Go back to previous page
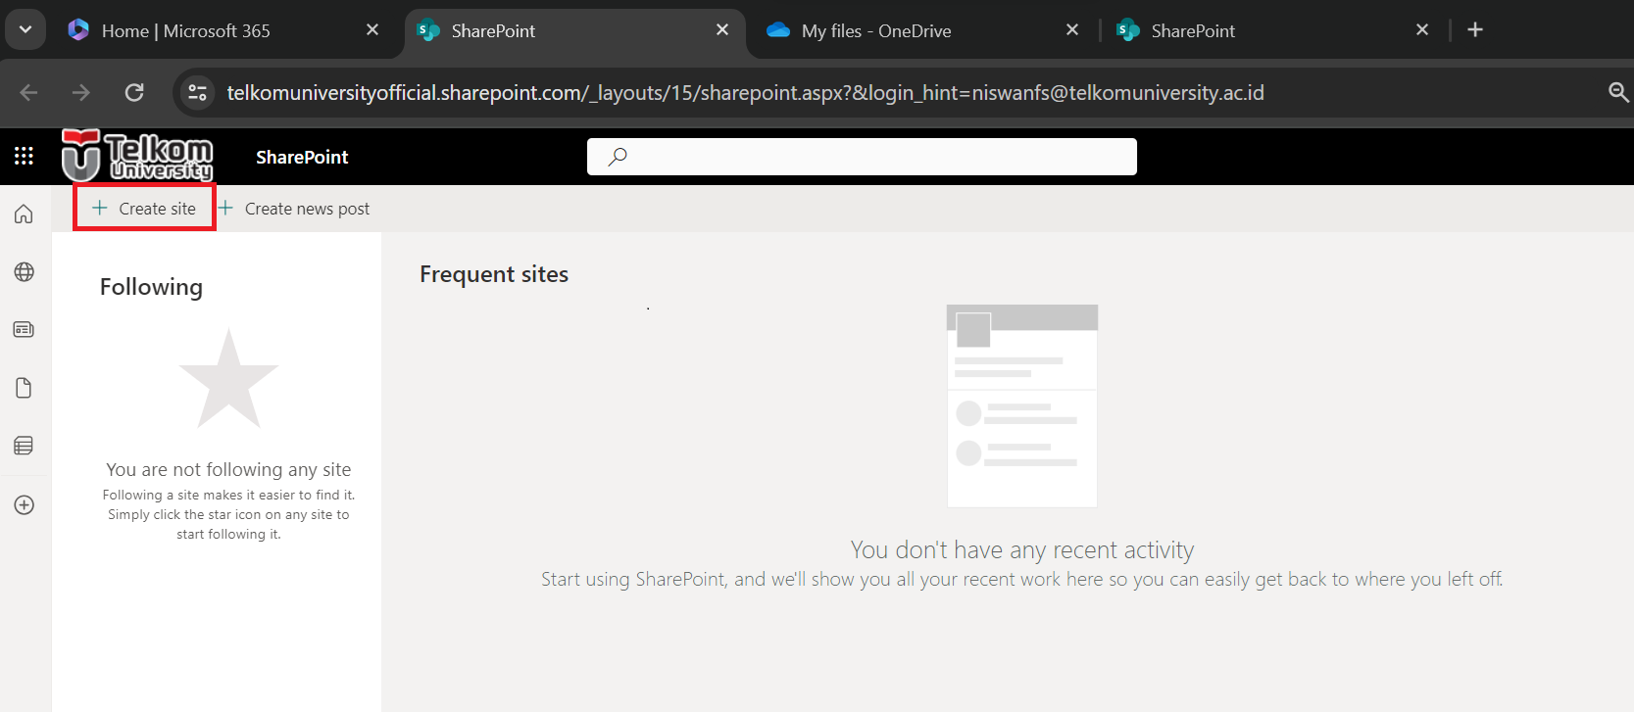The height and width of the screenshot is (712, 1634). click(29, 92)
